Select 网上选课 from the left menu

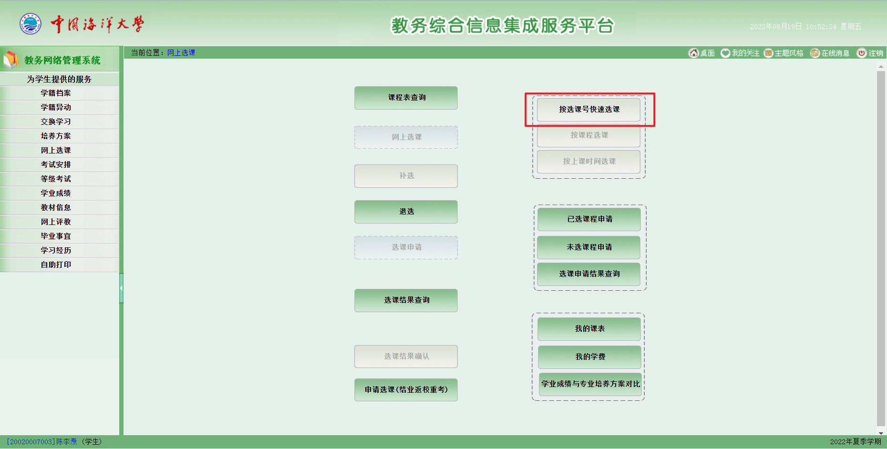tap(56, 150)
